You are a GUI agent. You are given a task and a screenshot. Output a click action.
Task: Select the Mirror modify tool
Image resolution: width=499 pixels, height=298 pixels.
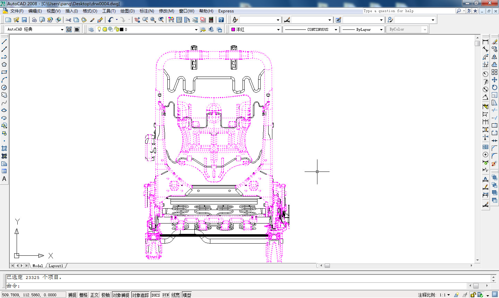coord(494,57)
